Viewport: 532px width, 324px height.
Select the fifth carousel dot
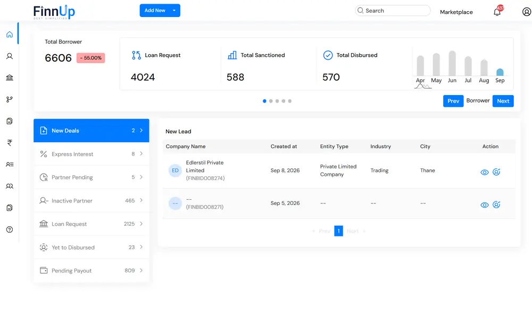(290, 101)
